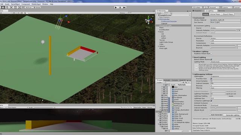Open the Global Maps tab
Image resolution: width=241 pixels, height=135 pixels.
(x=215, y=14)
